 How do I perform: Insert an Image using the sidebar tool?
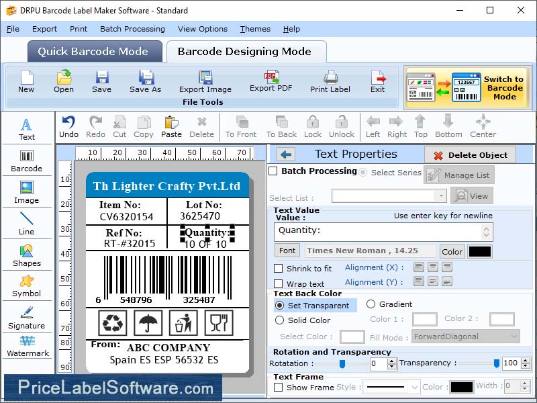(x=27, y=193)
